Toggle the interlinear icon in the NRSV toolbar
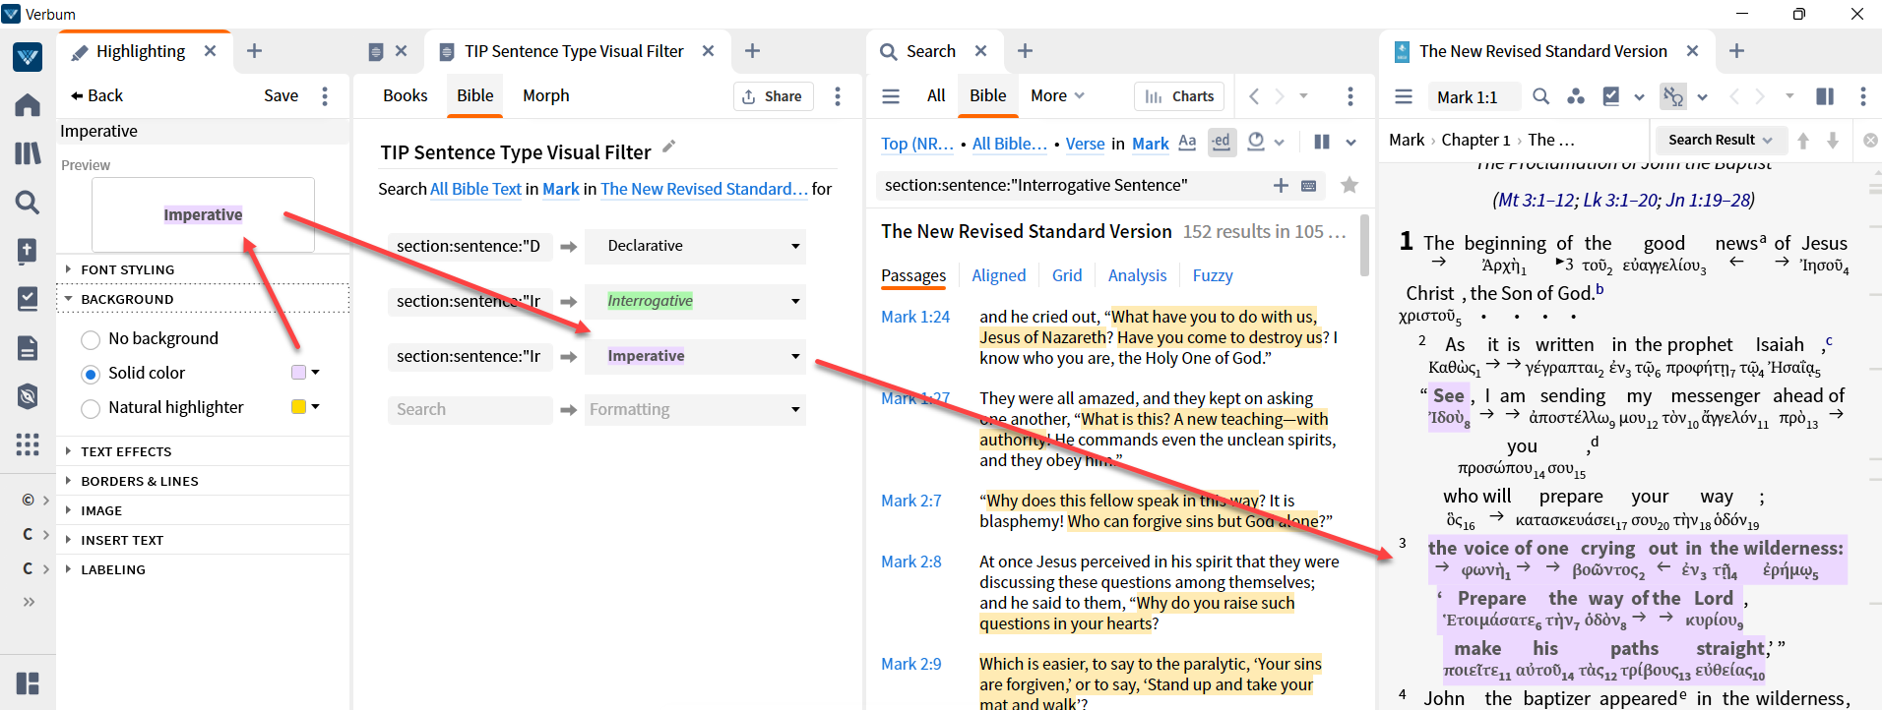The image size is (1882, 710). pos(1672,96)
